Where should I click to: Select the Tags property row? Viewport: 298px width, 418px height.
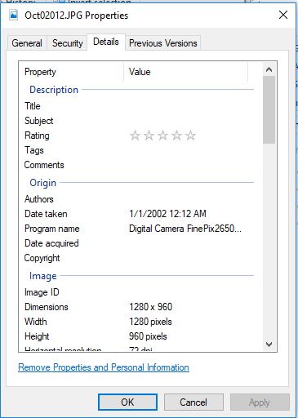coord(136,150)
